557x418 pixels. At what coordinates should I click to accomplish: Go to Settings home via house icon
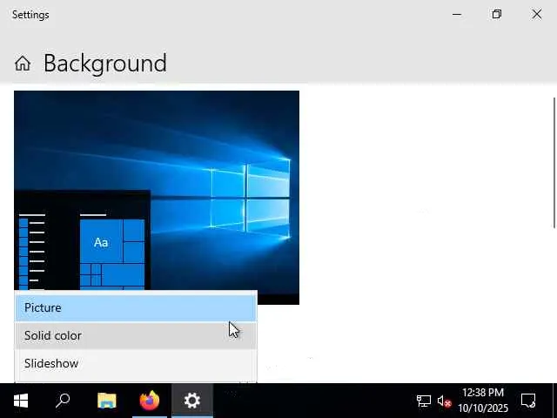tap(23, 64)
